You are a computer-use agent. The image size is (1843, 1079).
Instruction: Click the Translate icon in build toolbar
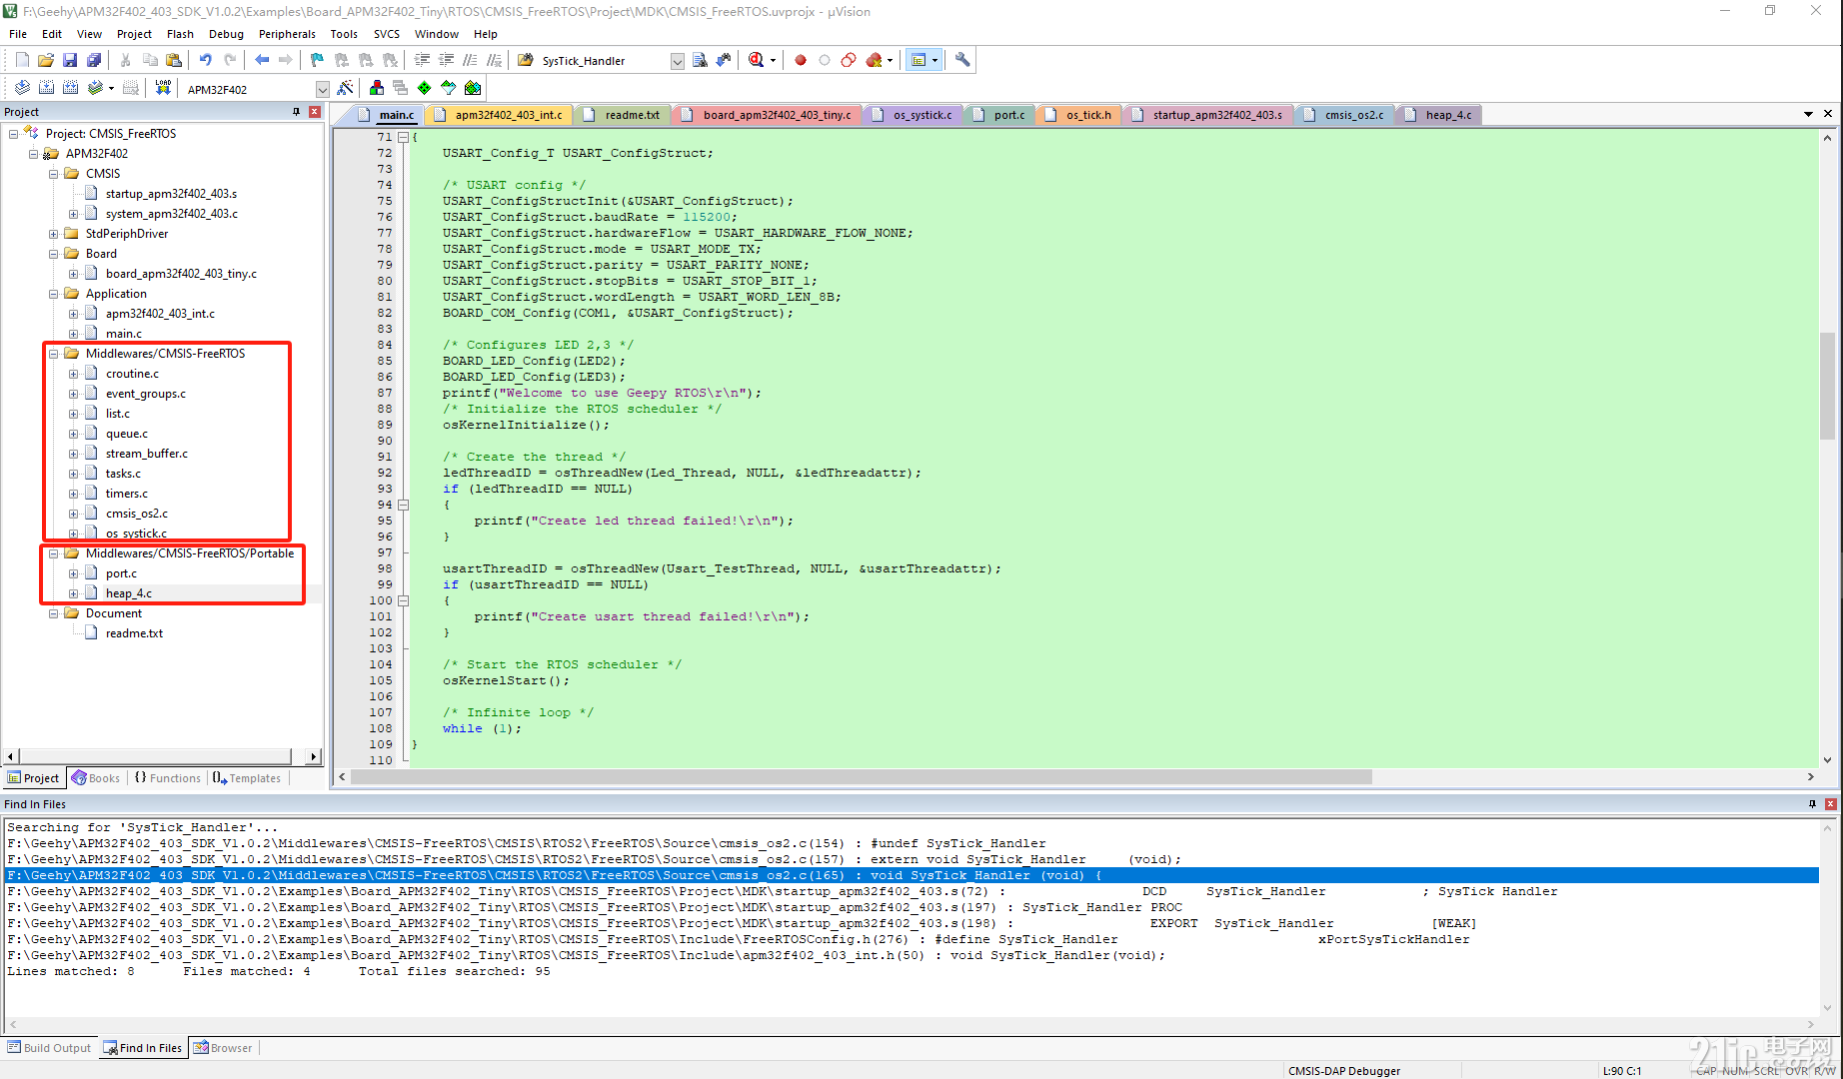point(22,88)
